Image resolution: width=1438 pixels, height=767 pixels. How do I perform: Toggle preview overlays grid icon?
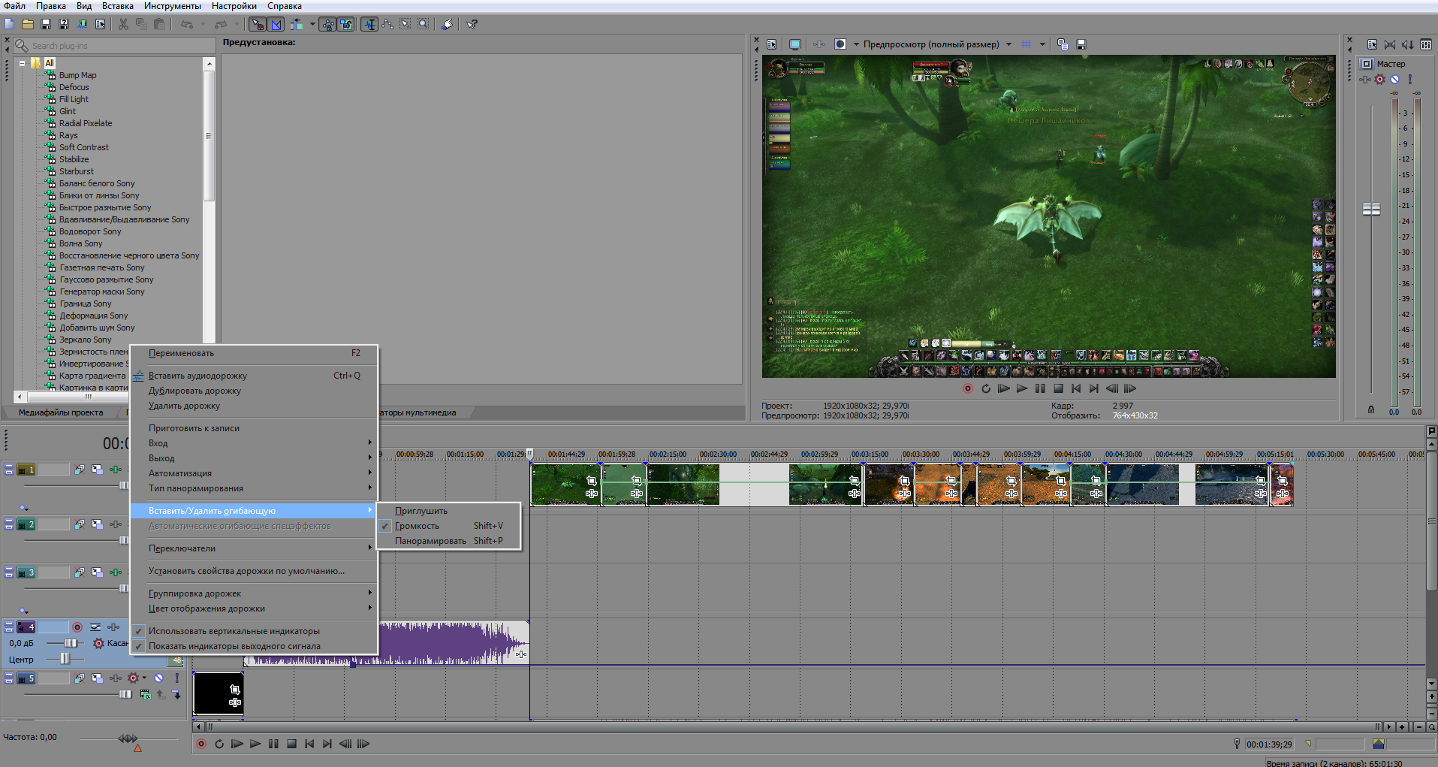pos(1026,44)
